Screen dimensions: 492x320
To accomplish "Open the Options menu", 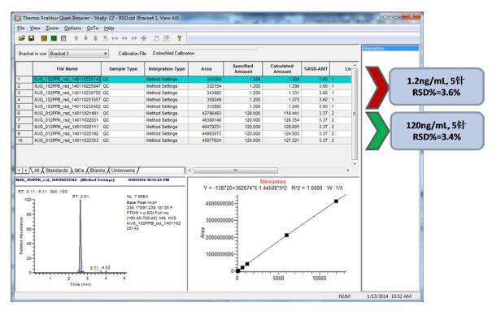I will click(72, 28).
